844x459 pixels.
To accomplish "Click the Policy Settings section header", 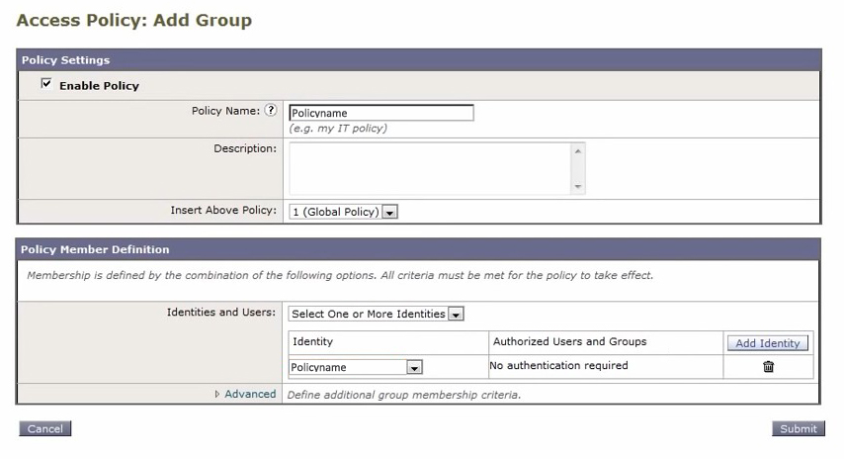I will (x=65, y=60).
